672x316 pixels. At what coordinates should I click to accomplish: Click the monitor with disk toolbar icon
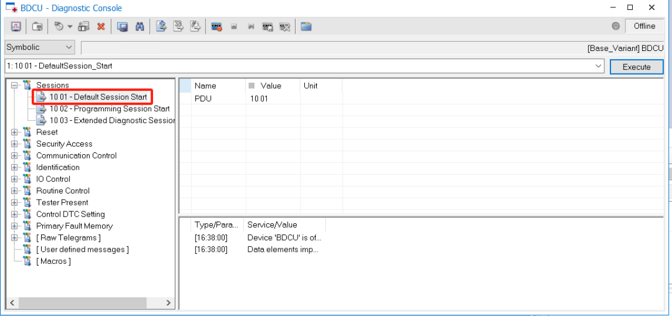[123, 27]
